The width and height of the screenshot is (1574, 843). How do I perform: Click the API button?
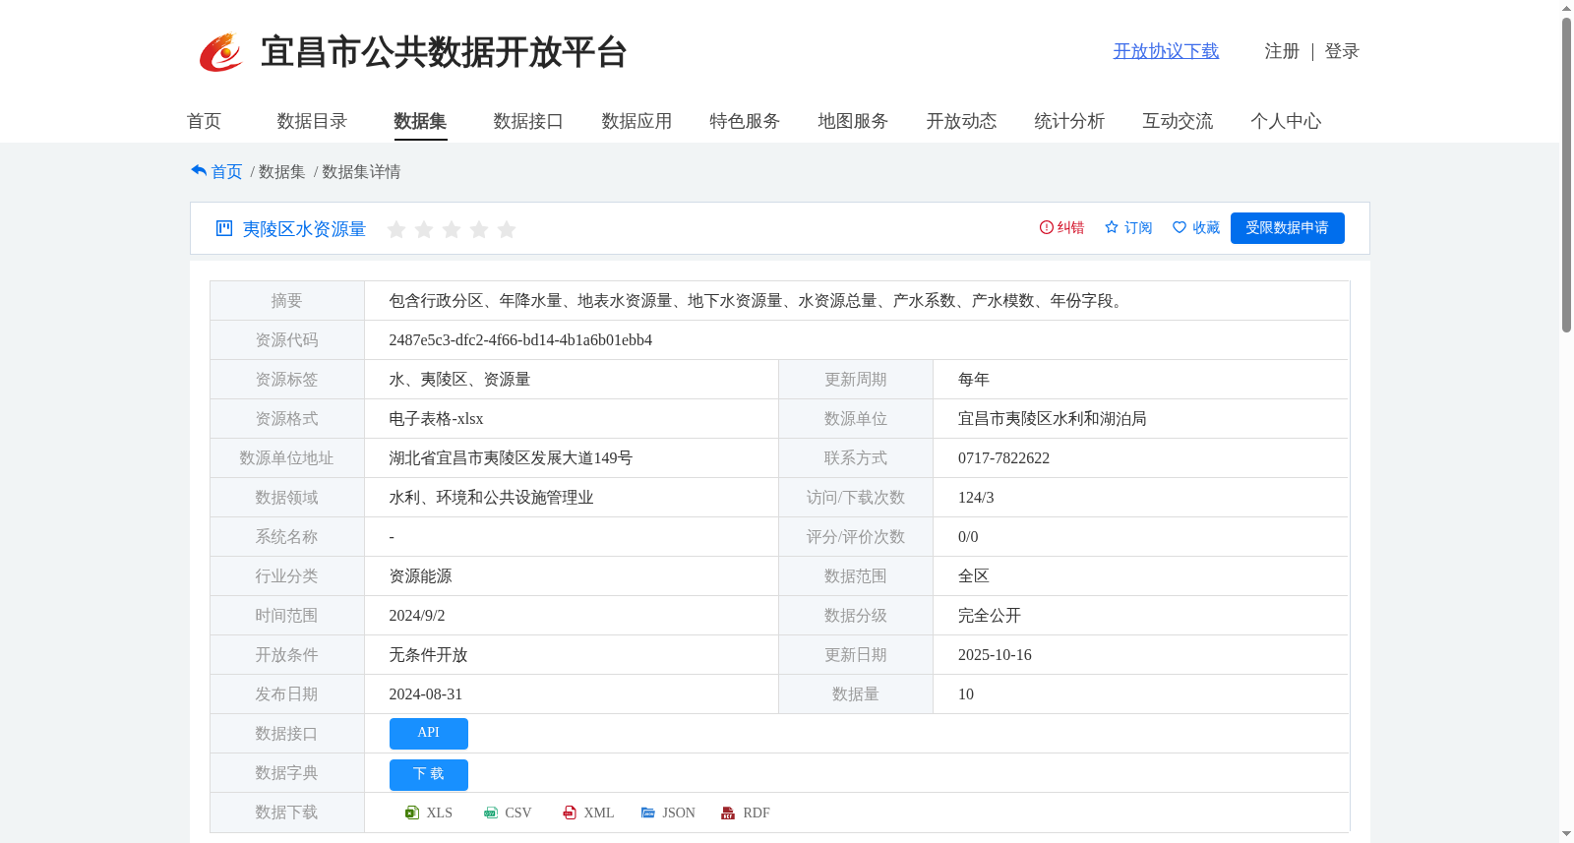[429, 734]
